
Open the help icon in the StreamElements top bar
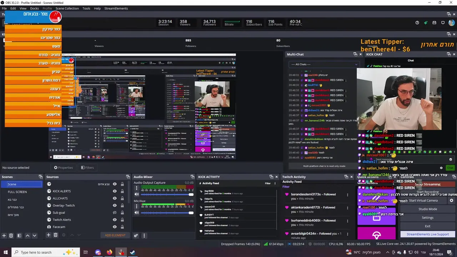[417, 23]
